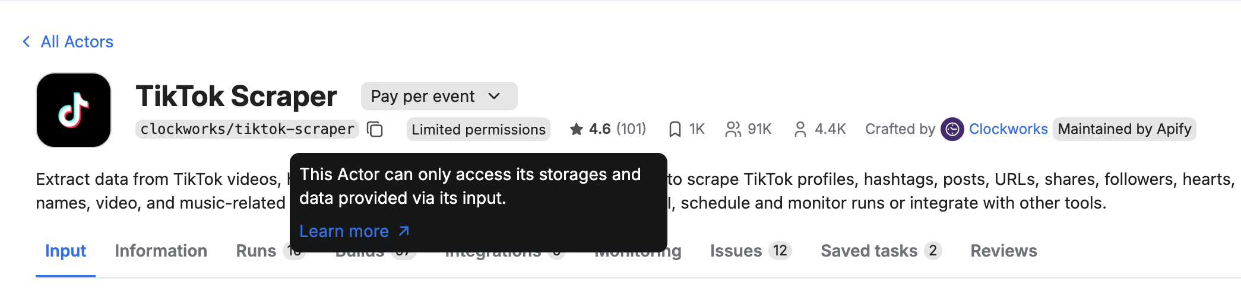This screenshot has height=288, width=1241.
Task: Open the Runs tab
Action: [256, 251]
